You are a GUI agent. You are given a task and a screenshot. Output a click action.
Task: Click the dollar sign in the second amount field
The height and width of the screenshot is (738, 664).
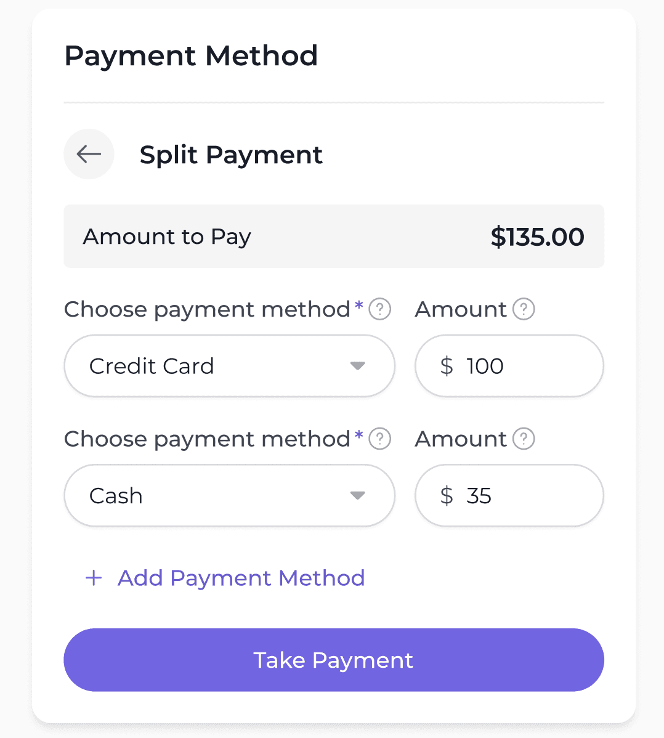(445, 495)
